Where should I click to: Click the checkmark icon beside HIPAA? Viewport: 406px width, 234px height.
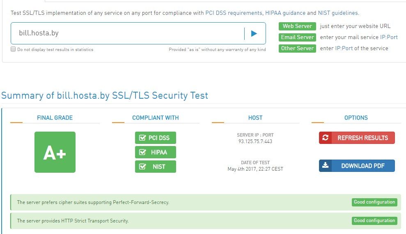tap(142, 152)
